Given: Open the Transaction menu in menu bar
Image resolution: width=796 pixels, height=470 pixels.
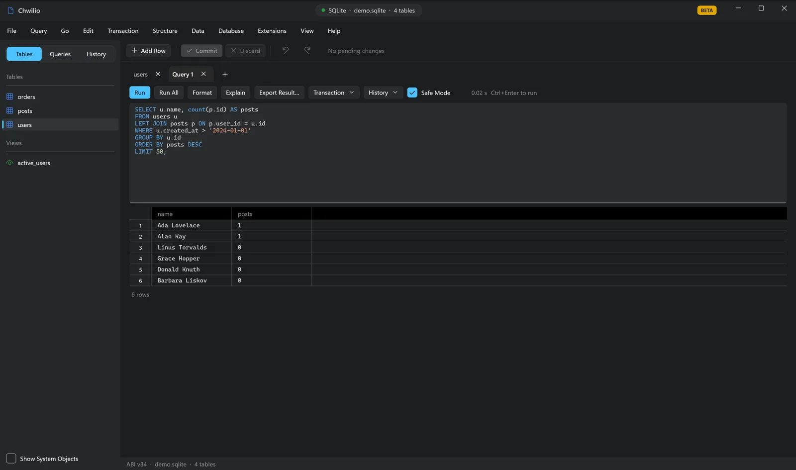Looking at the screenshot, I should [x=123, y=31].
